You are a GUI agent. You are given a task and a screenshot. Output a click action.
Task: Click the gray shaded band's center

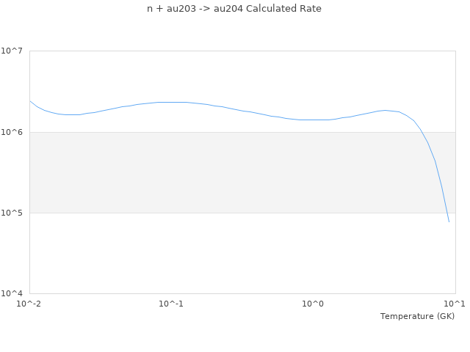pos(242,172)
